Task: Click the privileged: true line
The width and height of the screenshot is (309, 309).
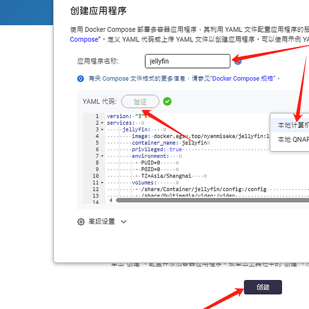Action: pos(156,149)
